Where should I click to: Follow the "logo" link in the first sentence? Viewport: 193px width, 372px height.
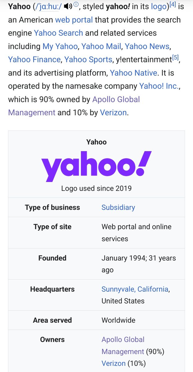159,7
